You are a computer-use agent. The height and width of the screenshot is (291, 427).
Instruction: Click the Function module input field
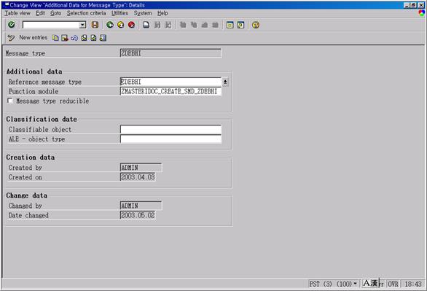click(171, 91)
